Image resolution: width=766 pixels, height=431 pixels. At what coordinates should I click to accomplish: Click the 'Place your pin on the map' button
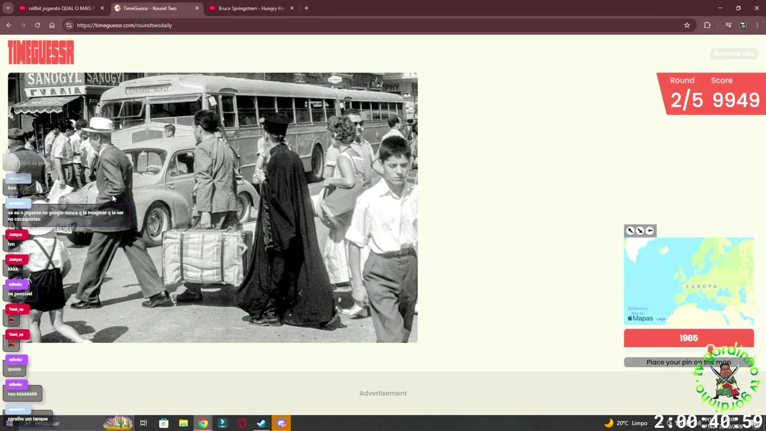pos(689,362)
